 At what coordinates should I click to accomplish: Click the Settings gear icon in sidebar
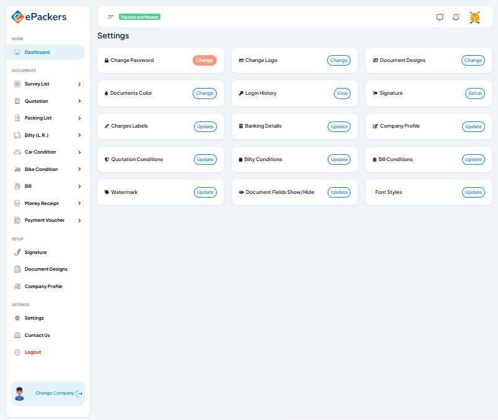pos(17,318)
